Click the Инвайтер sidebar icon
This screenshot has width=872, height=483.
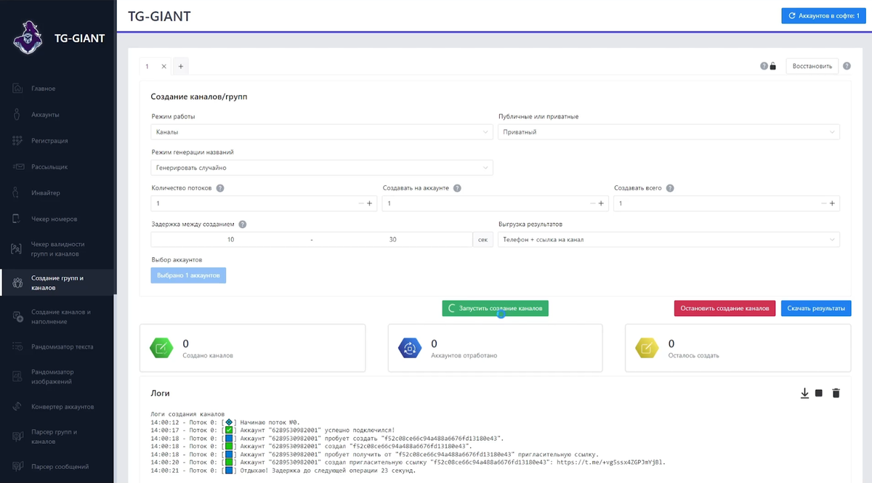tap(17, 193)
